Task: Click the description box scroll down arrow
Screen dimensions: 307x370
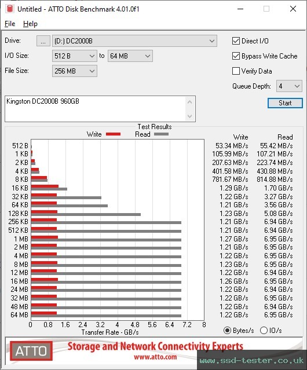Action: click(190, 116)
